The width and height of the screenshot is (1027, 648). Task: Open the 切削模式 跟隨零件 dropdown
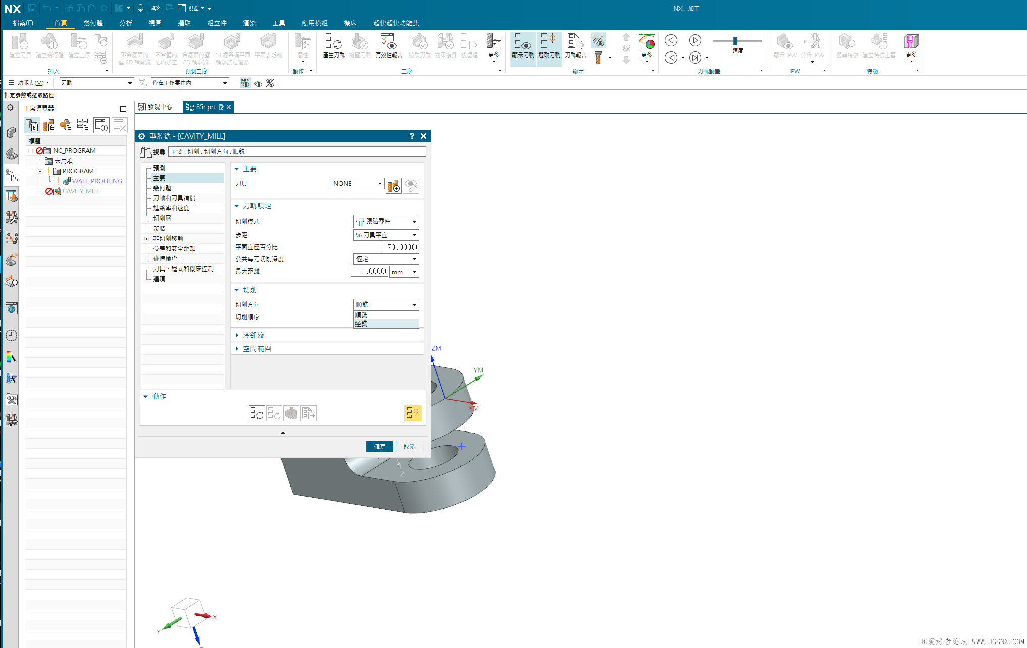tap(386, 221)
